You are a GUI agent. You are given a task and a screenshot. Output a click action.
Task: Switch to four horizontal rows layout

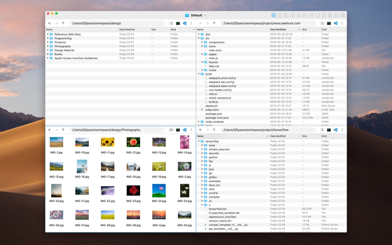(x=343, y=15)
